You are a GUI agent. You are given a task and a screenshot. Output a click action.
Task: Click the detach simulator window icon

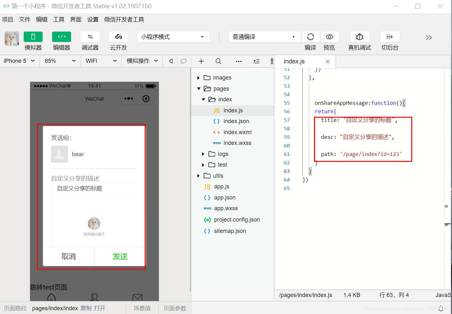click(183, 61)
